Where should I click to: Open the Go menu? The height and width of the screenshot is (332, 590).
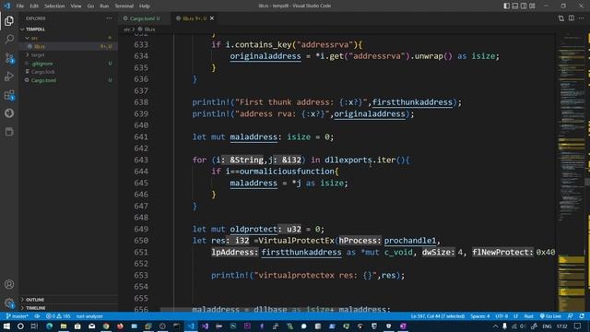coord(90,6)
